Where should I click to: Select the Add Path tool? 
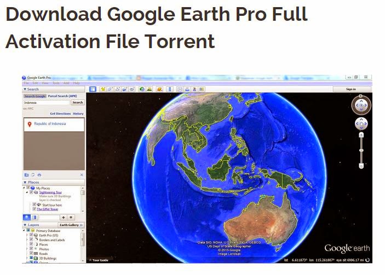pyautogui.click(x=117, y=89)
